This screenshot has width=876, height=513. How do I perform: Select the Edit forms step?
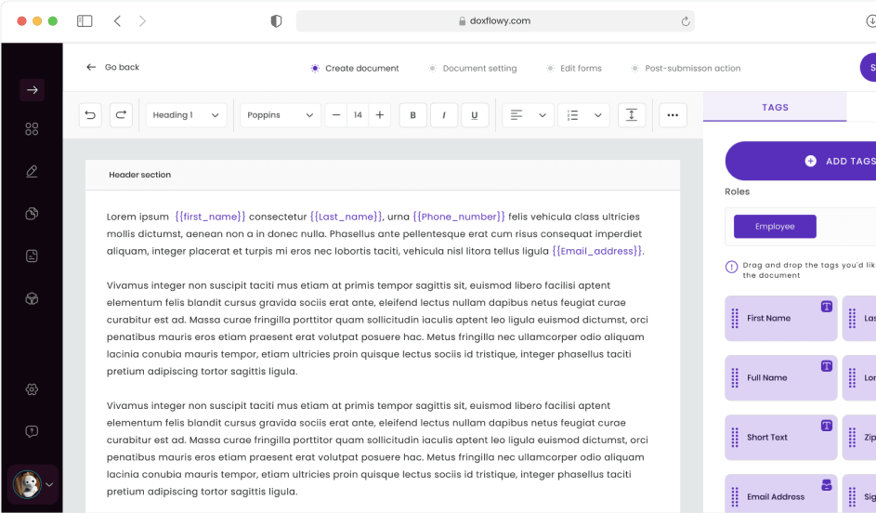[574, 68]
